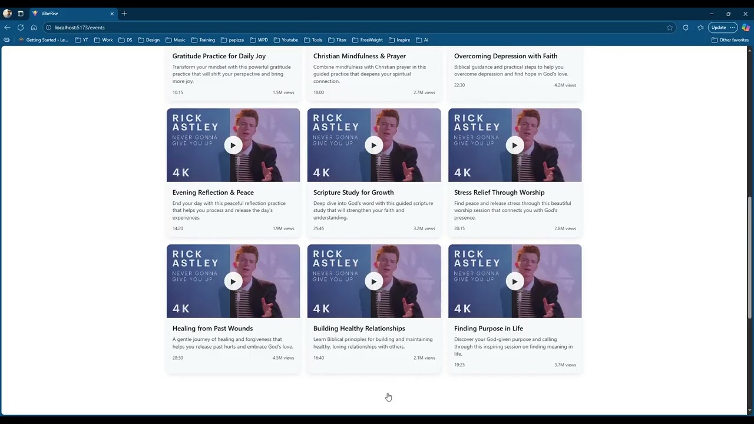Switch to the VibeRise tab
The image size is (754, 424).
click(73, 14)
